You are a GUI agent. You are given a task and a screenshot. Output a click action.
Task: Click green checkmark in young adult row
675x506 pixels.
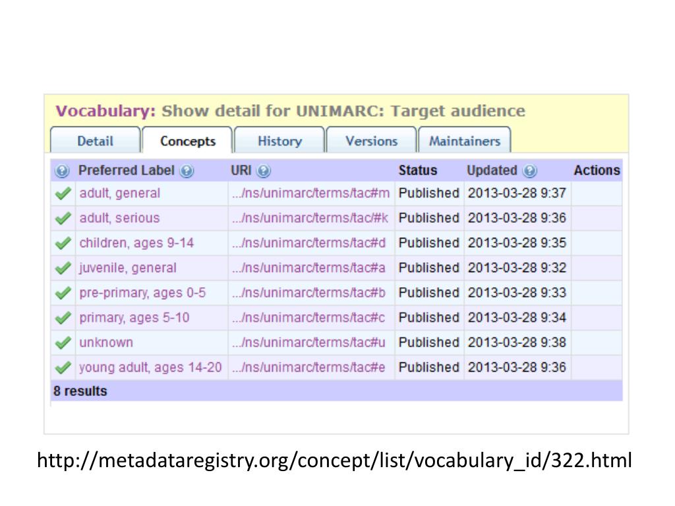coord(63,368)
